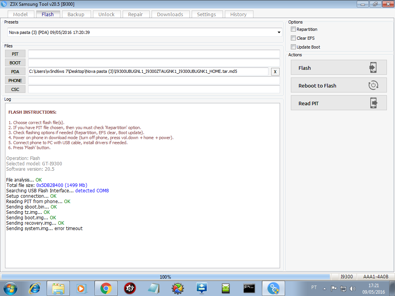Click the I9300 status bar entry

(x=347, y=277)
